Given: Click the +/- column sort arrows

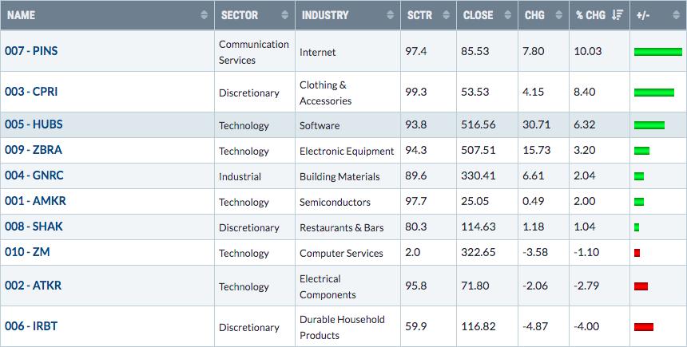Looking at the screenshot, I should coord(676,15).
